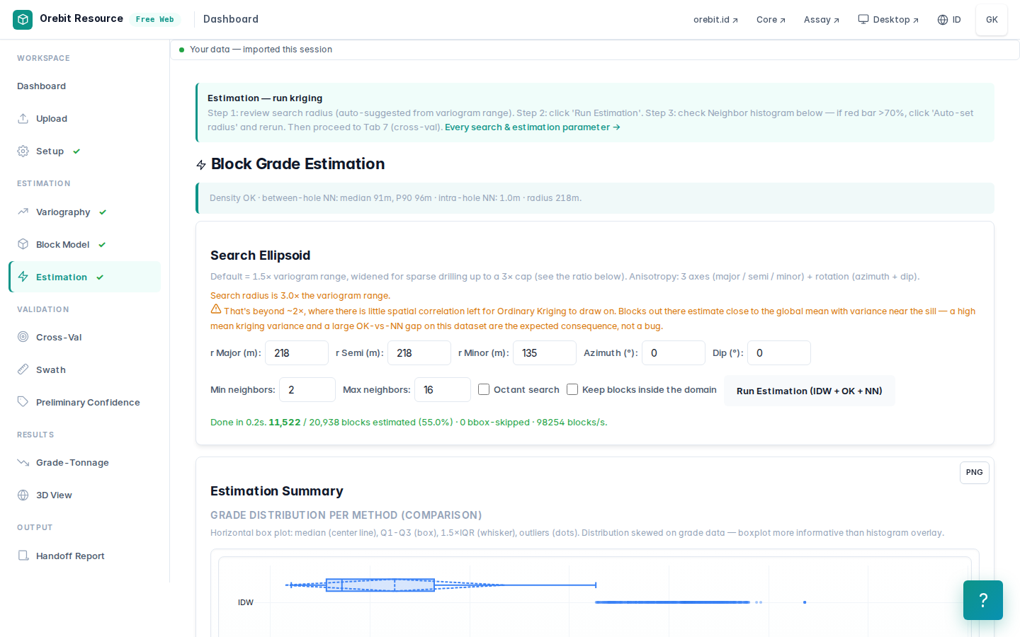Image resolution: width=1020 pixels, height=637 pixels.
Task: Click the Variography trend icon
Action: (23, 212)
